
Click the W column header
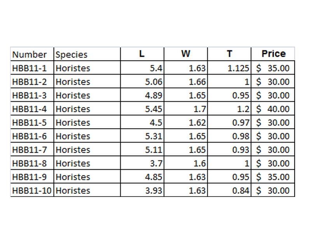point(186,54)
